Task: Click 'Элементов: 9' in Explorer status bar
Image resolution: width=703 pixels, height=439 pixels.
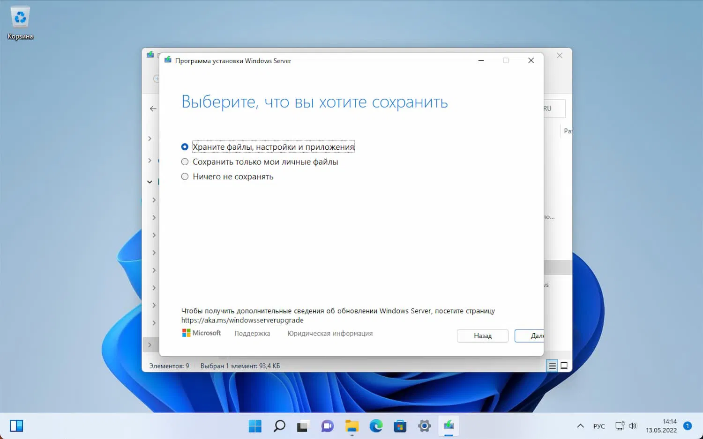Action: [x=169, y=366]
